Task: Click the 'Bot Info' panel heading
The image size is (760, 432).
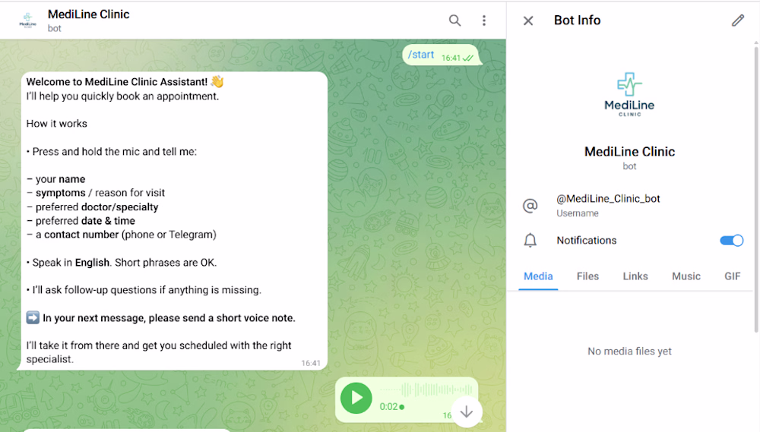Action: 577,20
